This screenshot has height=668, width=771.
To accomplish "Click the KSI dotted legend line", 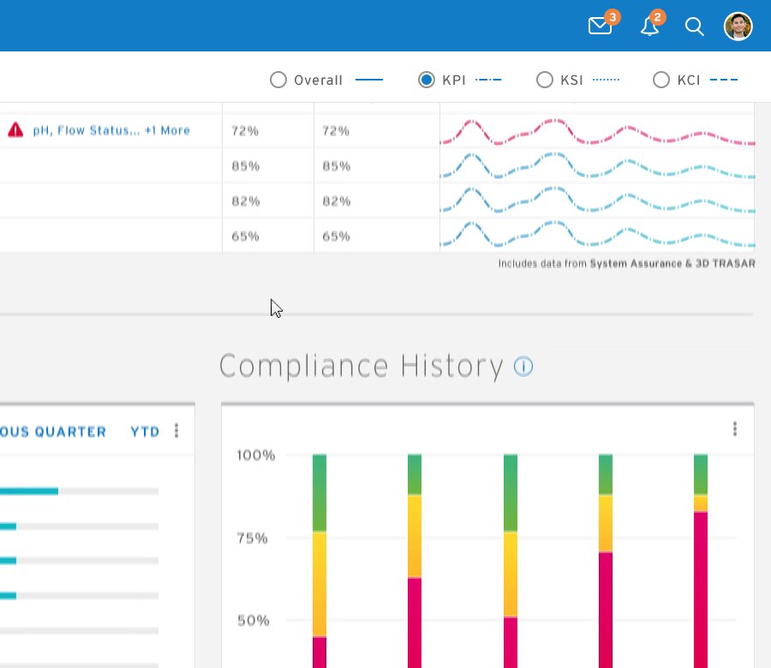I will [606, 80].
